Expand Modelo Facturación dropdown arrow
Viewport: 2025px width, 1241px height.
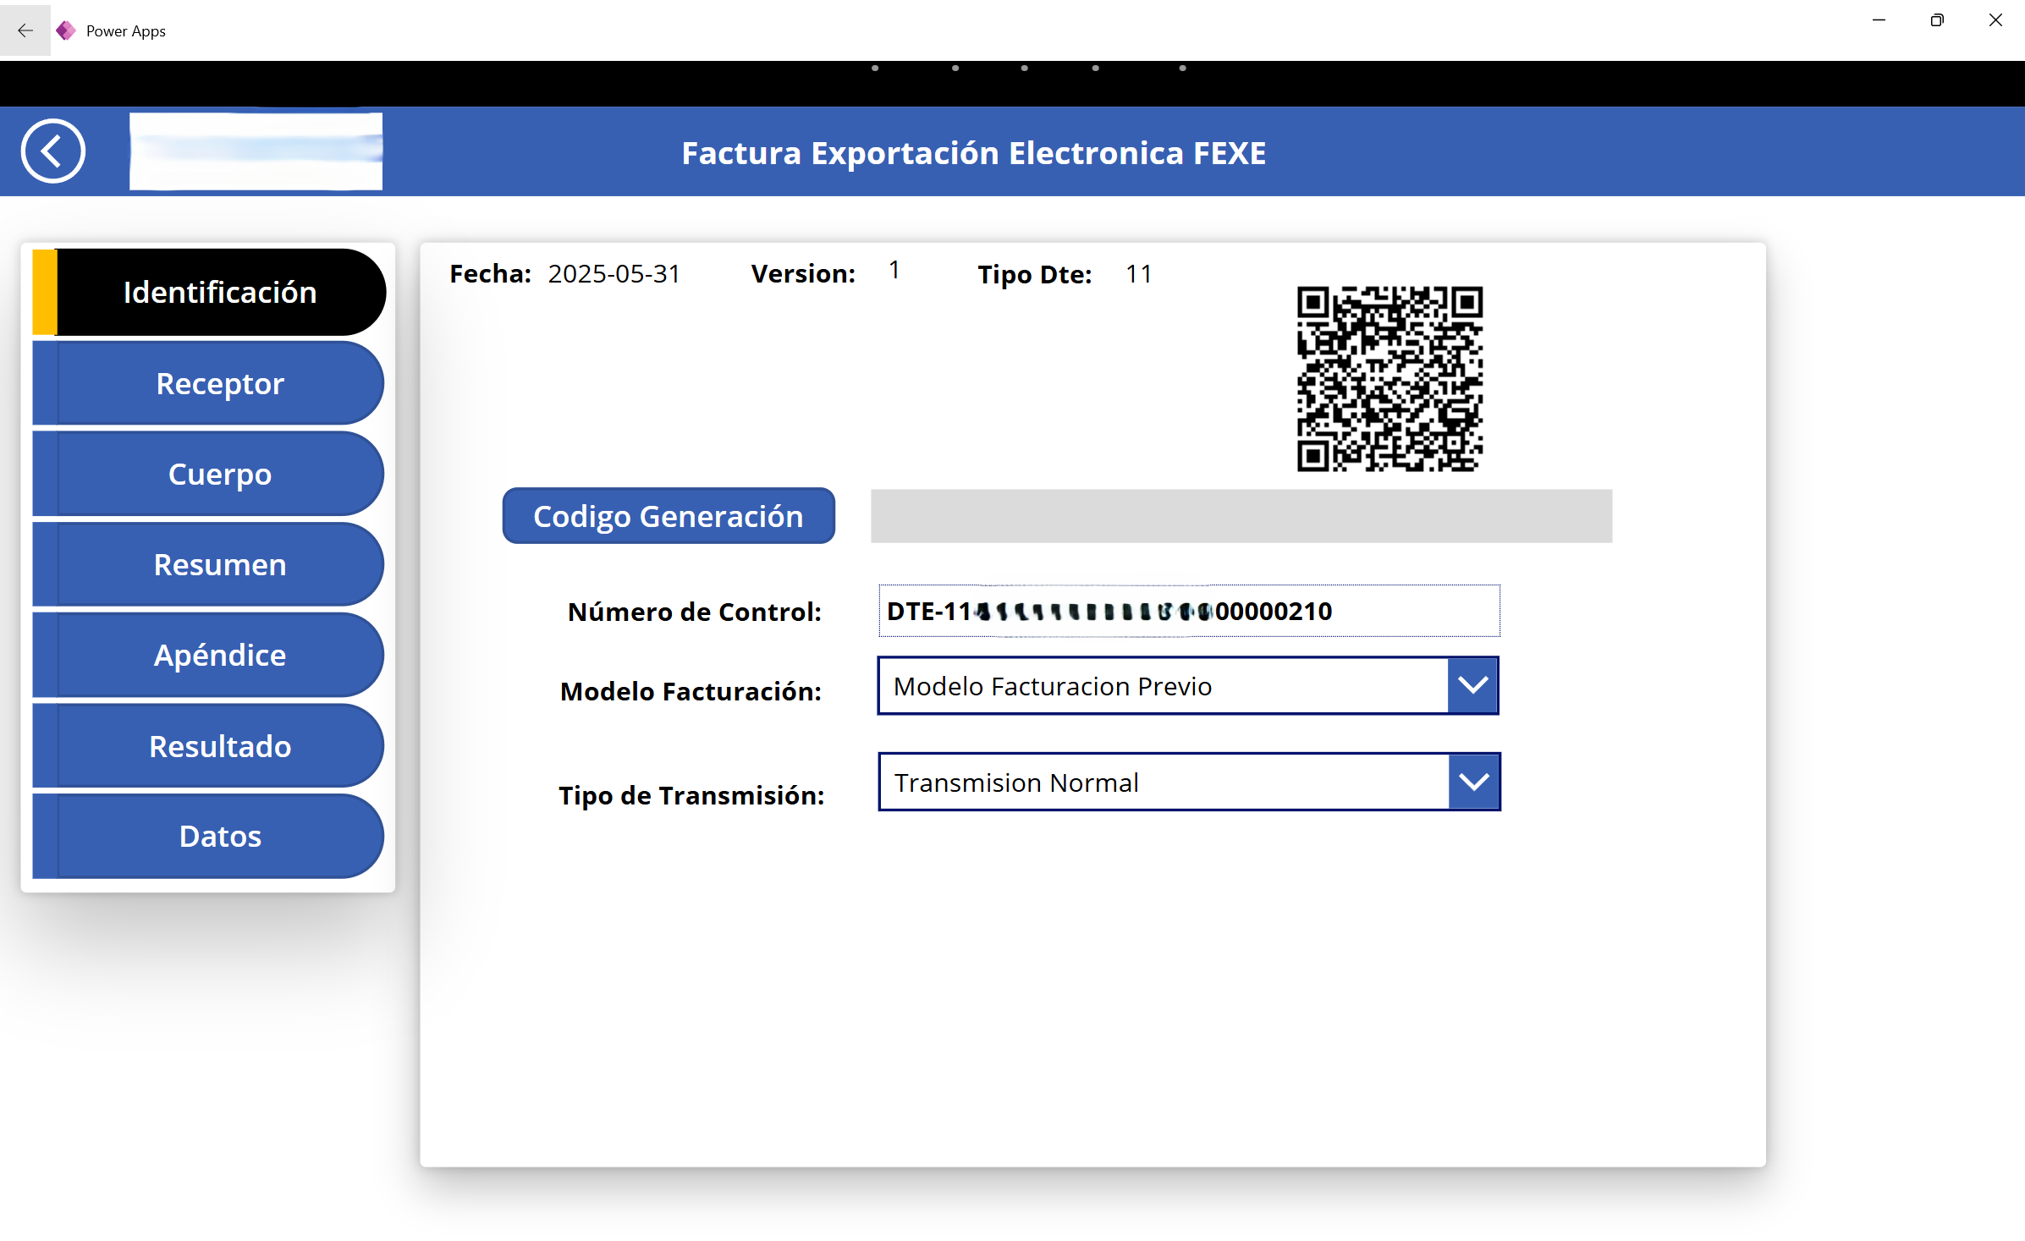1472,686
